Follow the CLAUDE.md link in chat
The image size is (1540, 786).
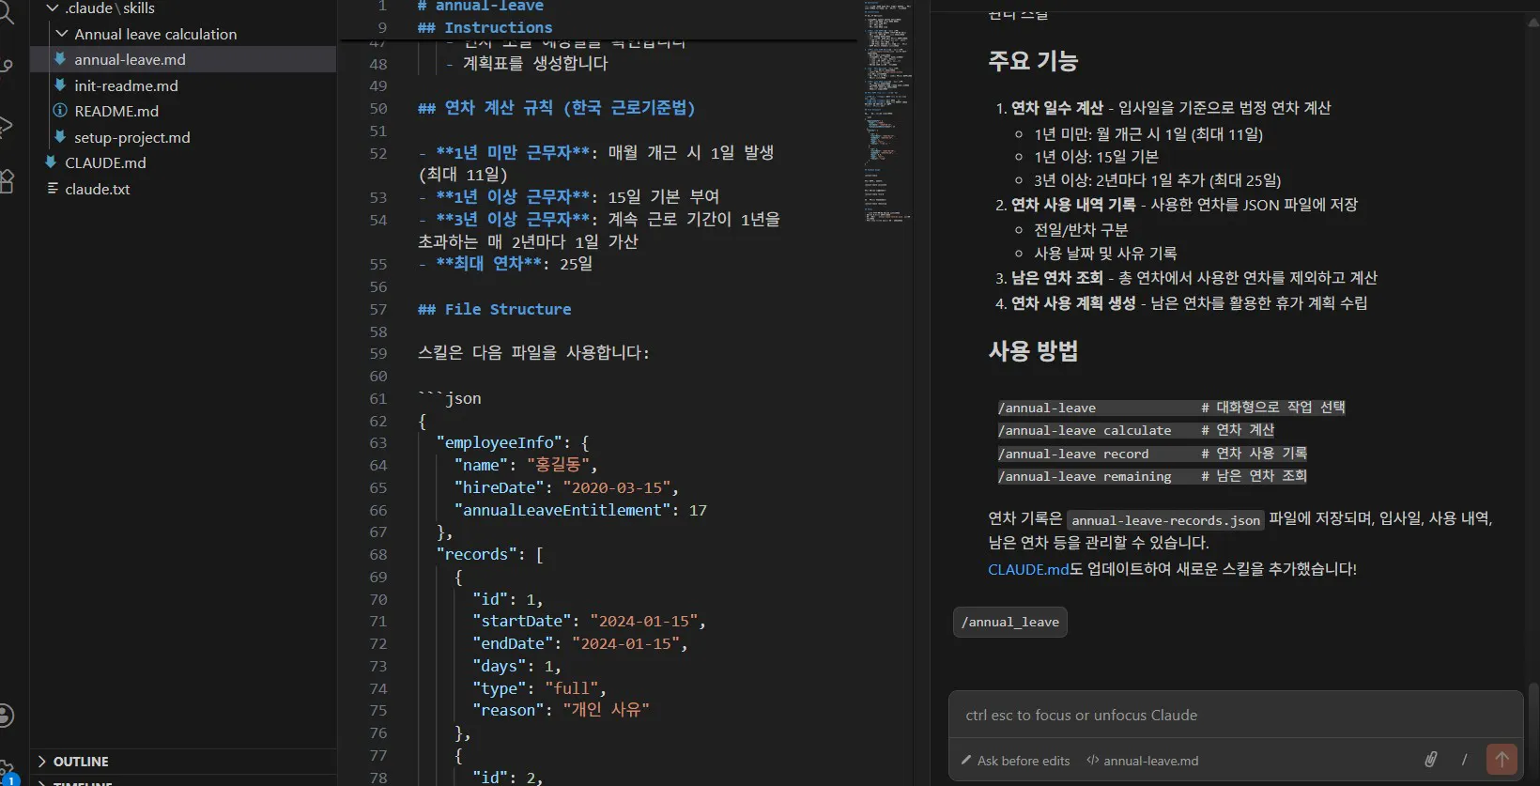point(1028,569)
